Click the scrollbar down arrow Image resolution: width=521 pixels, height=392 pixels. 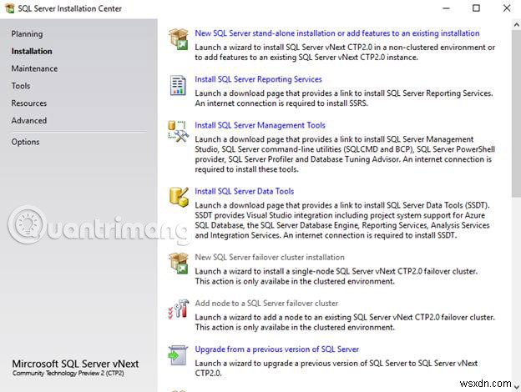pyautogui.click(x=516, y=387)
